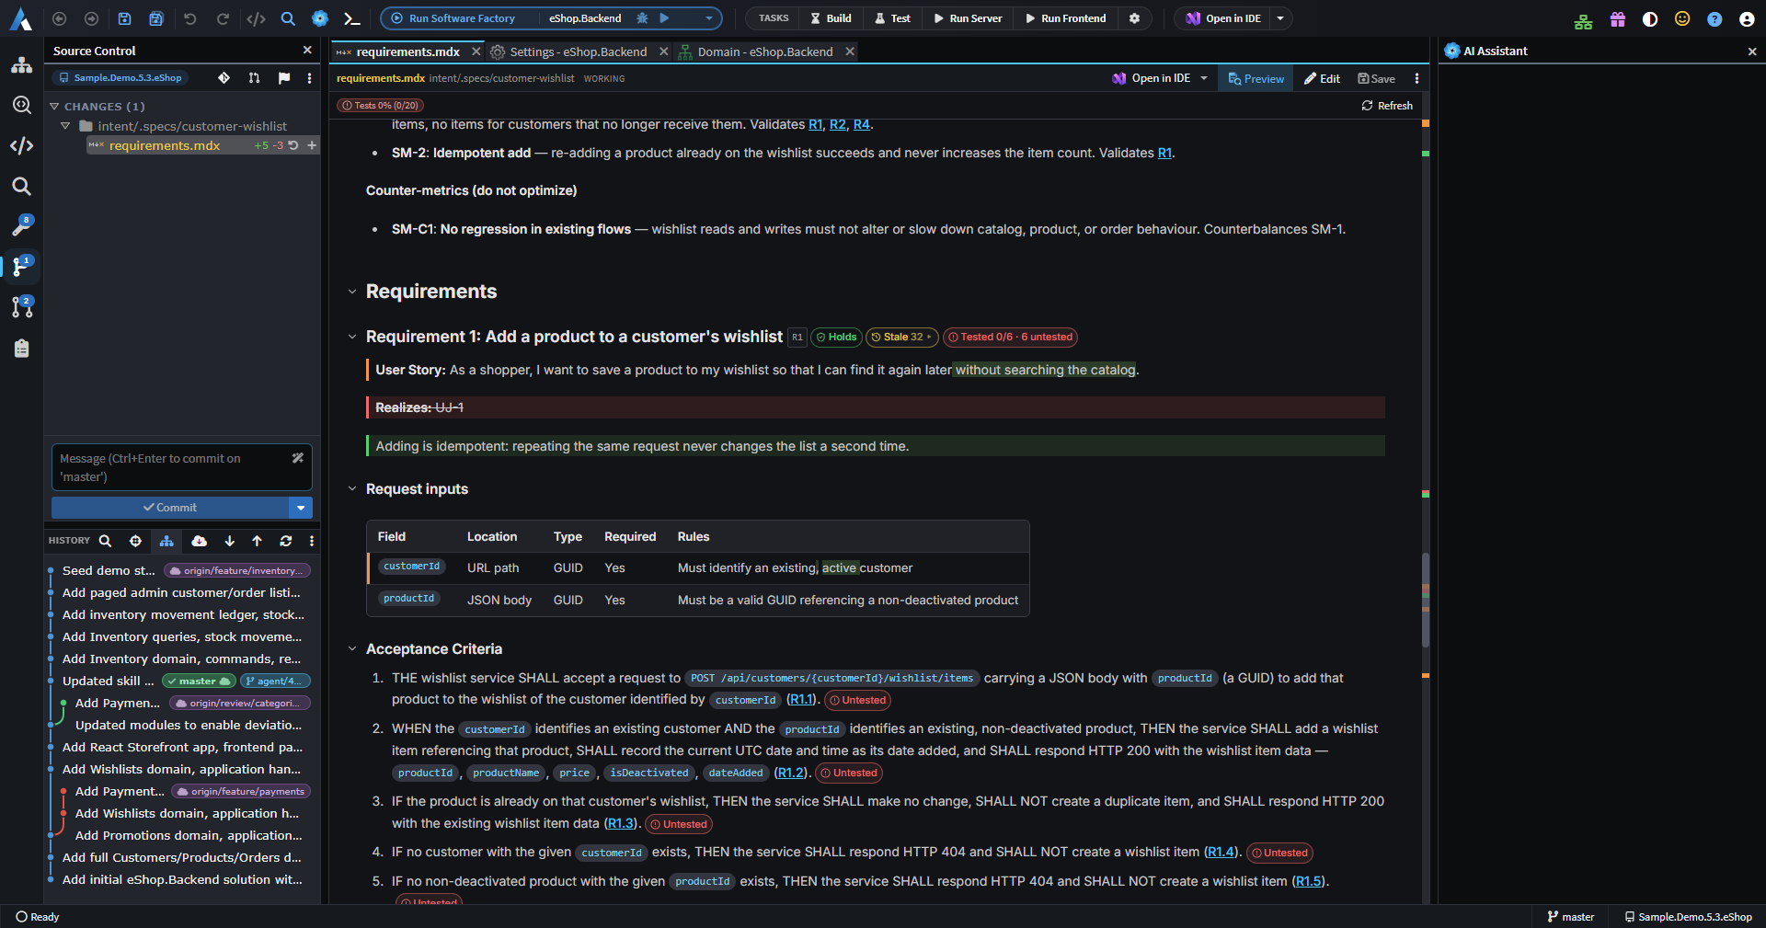Click the AI generate commit message wand icon
1766x928 pixels.
pos(298,458)
